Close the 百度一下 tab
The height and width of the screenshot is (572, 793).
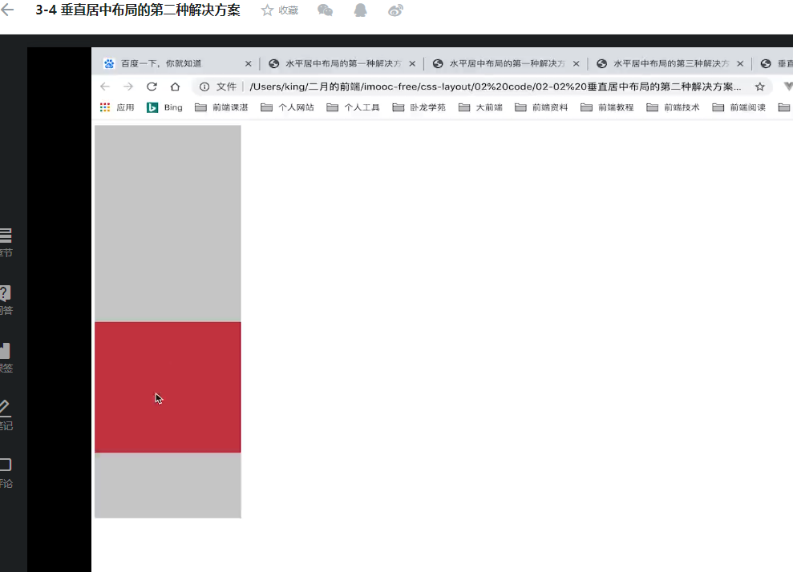click(248, 63)
